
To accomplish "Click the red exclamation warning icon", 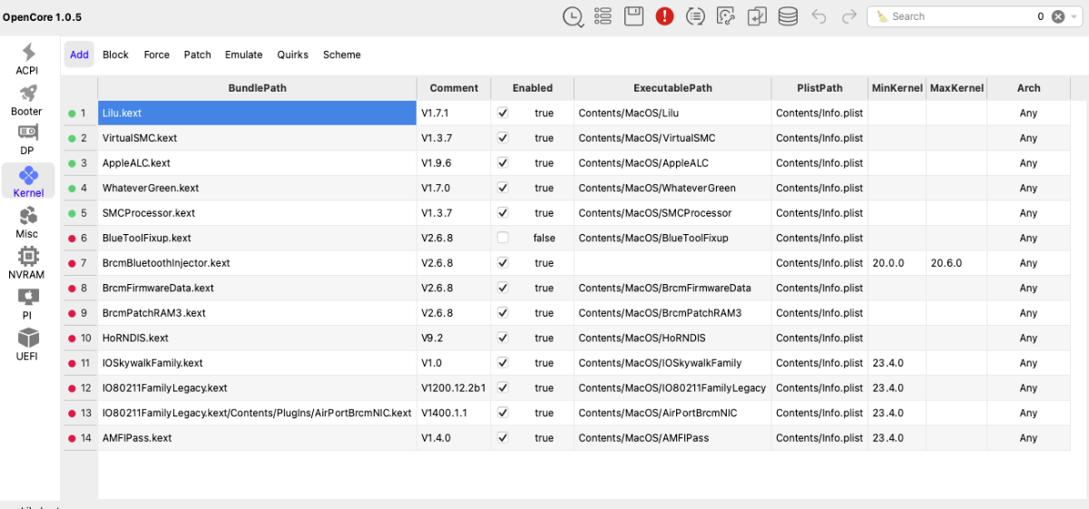I will tap(664, 16).
